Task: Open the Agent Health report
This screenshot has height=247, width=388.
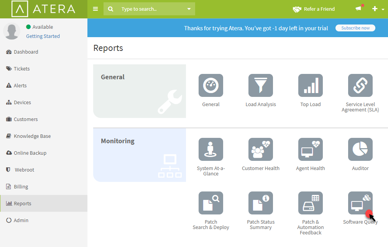Action: (310, 149)
